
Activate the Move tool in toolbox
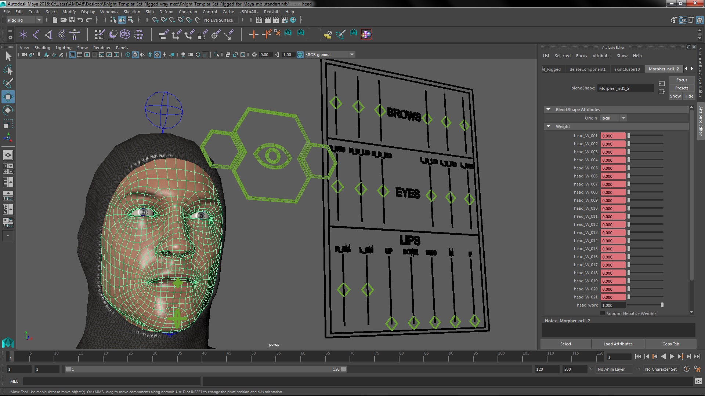point(8,97)
